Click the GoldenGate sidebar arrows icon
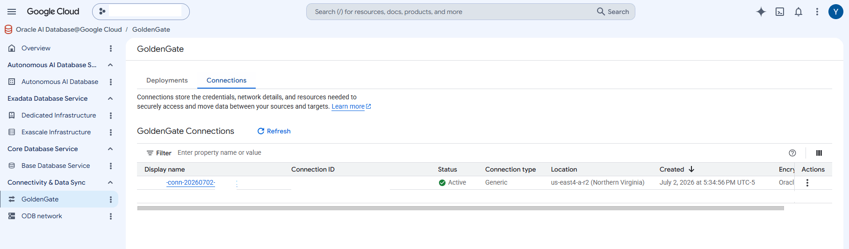This screenshot has width=849, height=249. click(x=12, y=199)
